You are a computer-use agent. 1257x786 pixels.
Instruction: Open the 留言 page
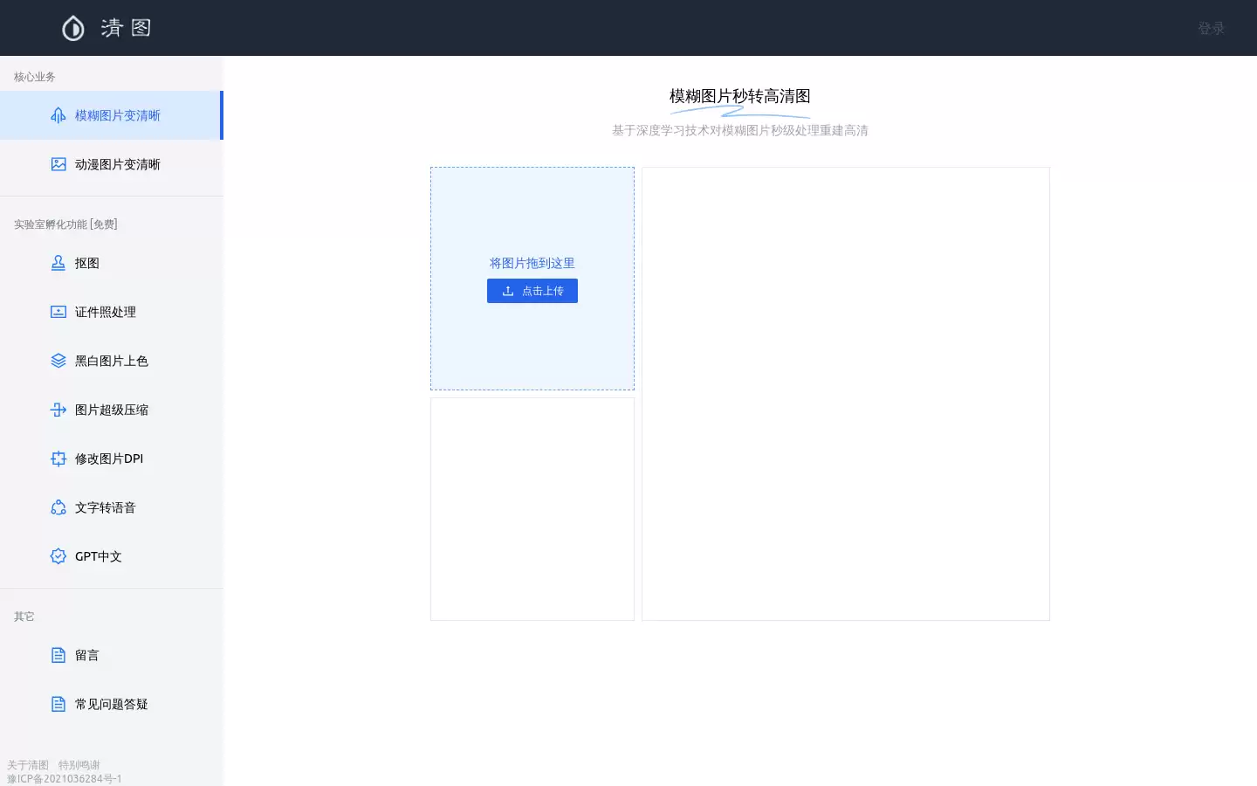pyautogui.click(x=112, y=655)
